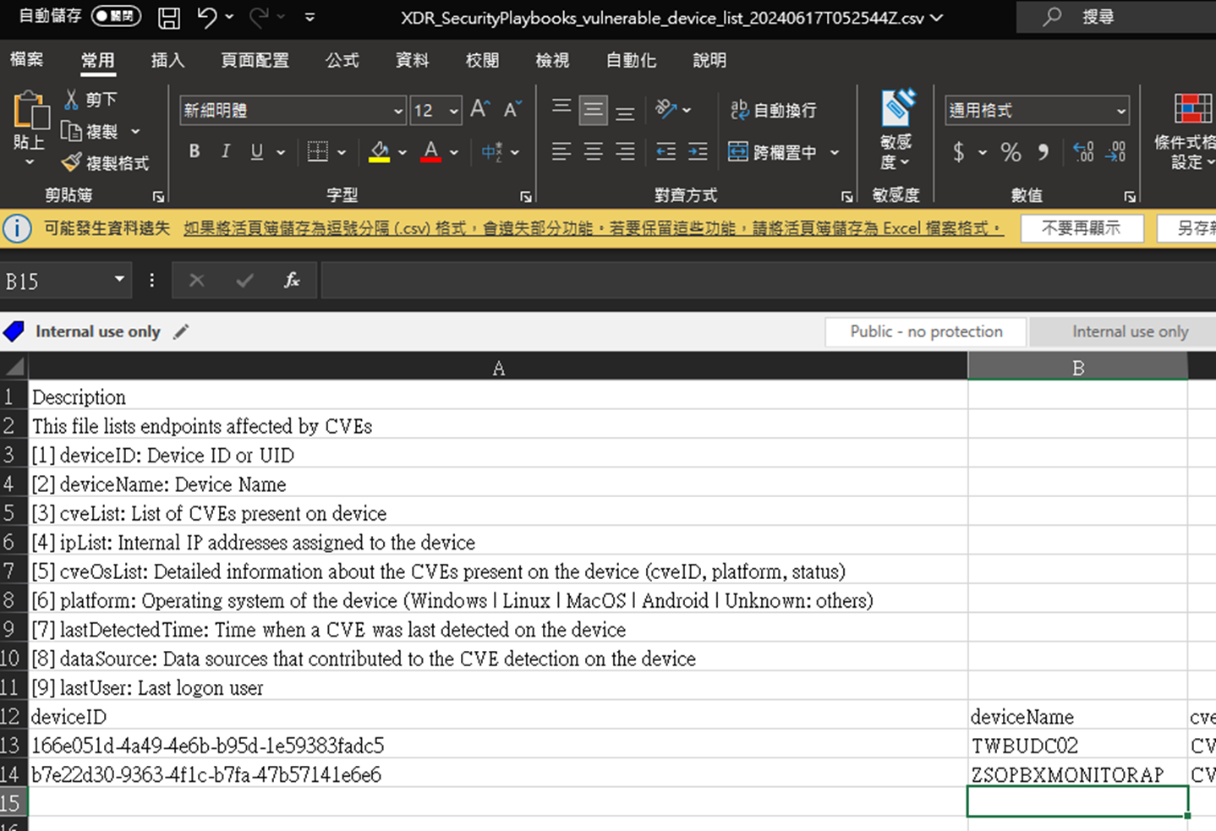Viewport: 1216px width, 831px height.
Task: Click the Format Painter brush icon
Action: [x=72, y=162]
